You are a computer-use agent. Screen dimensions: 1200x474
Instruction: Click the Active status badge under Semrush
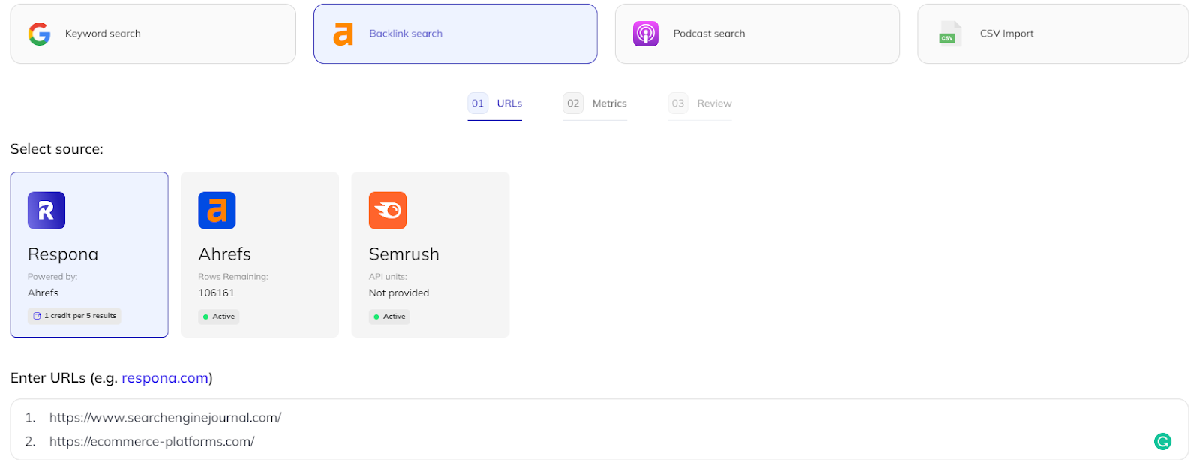pyautogui.click(x=389, y=316)
